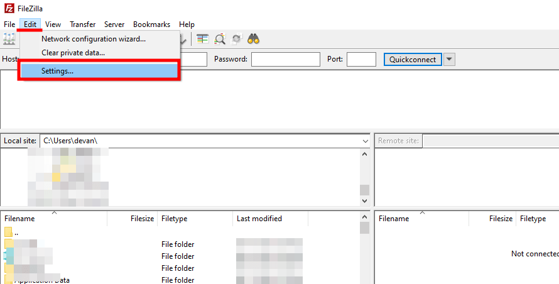
Task: Close the open Edit menu
Action: tap(30, 25)
